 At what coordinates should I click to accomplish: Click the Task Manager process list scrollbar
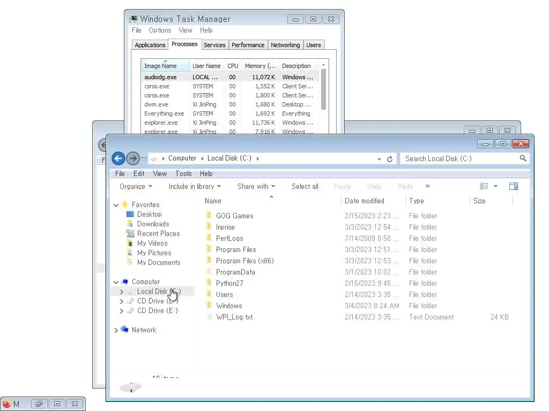[x=323, y=89]
